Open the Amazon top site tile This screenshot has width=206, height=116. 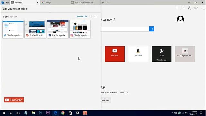click(138, 54)
